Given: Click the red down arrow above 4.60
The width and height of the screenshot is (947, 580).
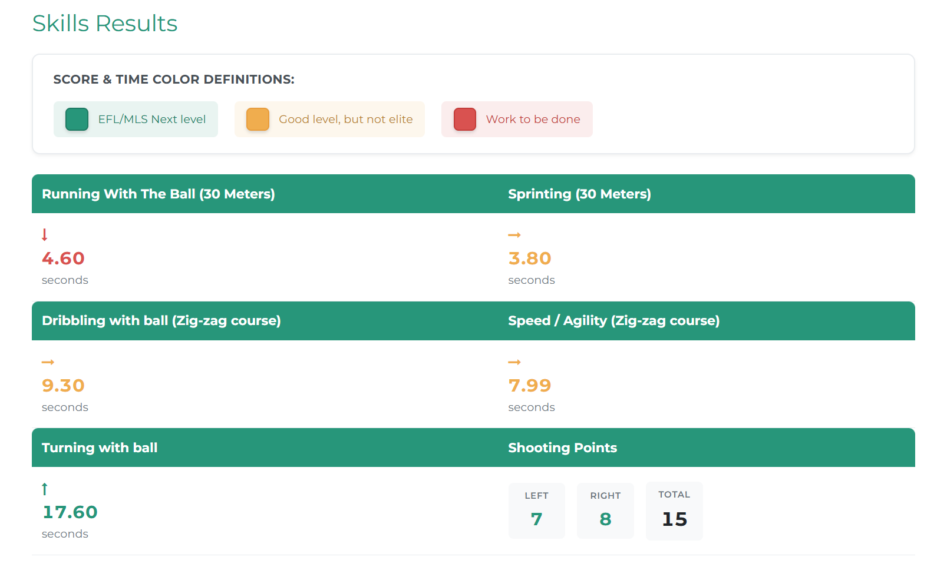Looking at the screenshot, I should tap(44, 234).
